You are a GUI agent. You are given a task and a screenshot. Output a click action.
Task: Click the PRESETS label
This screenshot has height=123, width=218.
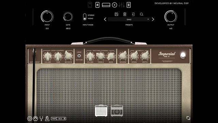[129, 25]
